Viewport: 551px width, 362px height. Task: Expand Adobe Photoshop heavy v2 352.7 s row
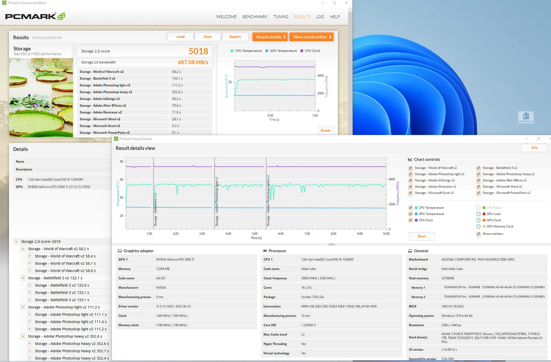point(30,351)
